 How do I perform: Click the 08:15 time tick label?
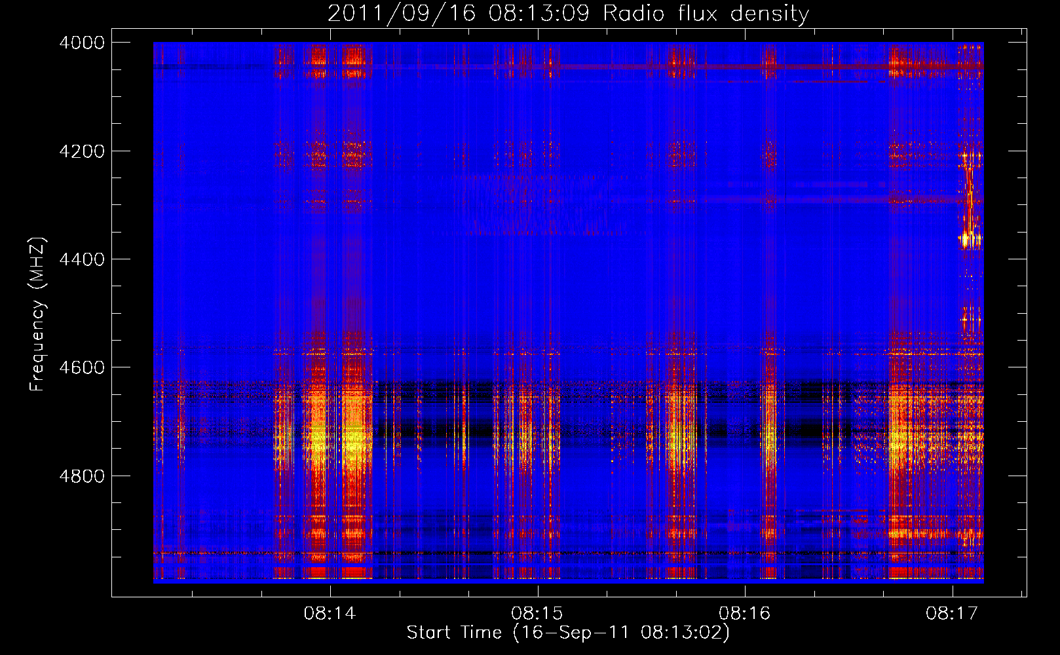coord(537,614)
